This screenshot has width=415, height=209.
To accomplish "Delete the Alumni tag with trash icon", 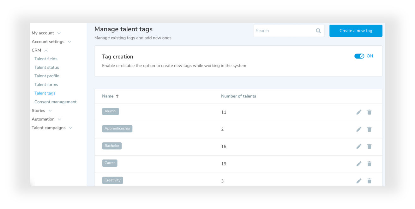I will (x=369, y=112).
